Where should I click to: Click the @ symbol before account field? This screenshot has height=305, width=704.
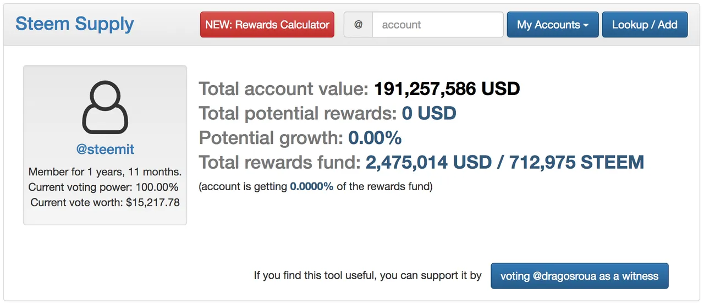(x=358, y=25)
